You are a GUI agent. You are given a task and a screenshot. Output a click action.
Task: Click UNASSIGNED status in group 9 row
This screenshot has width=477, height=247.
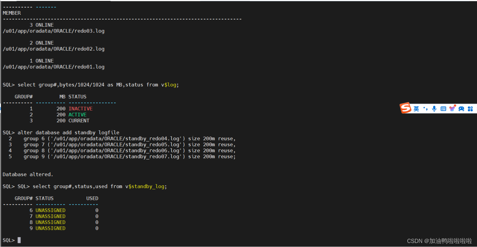(50, 228)
